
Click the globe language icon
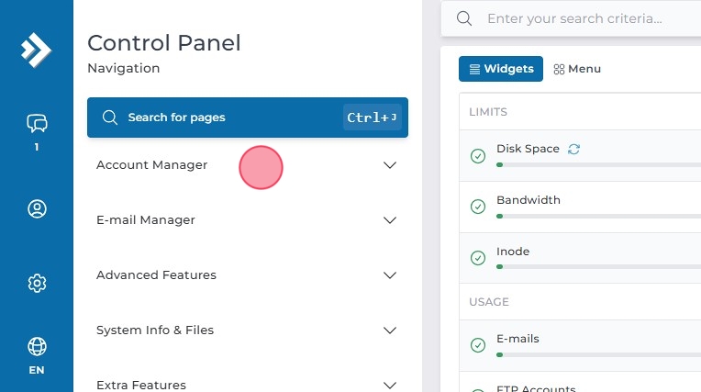[x=37, y=346]
